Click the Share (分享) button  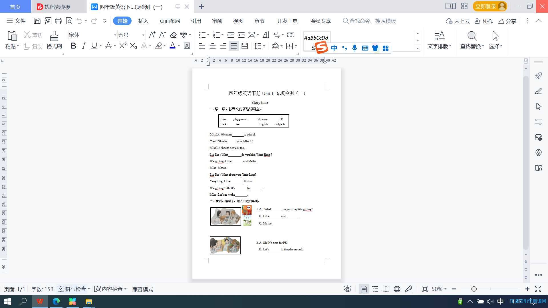pos(507,21)
